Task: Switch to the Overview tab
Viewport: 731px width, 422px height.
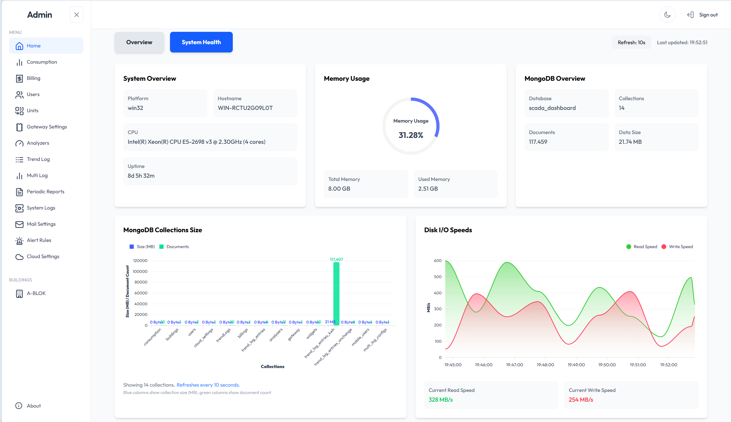Action: (139, 42)
